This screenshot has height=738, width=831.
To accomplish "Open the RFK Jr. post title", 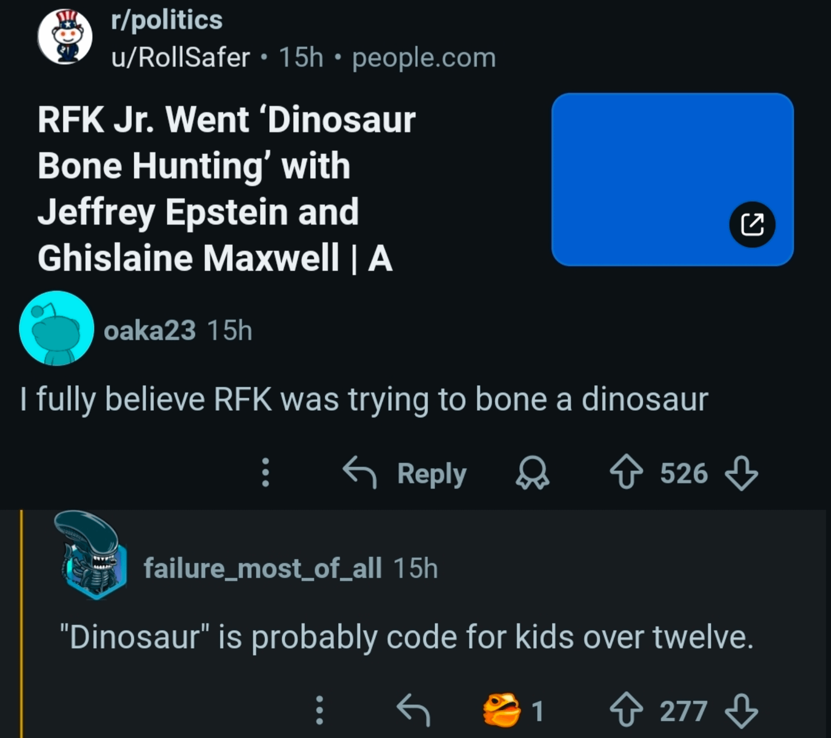I will pos(226,189).
